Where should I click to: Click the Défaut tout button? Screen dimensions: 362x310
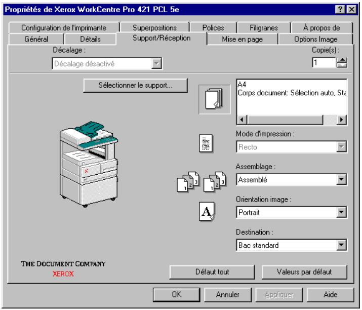tap(212, 272)
